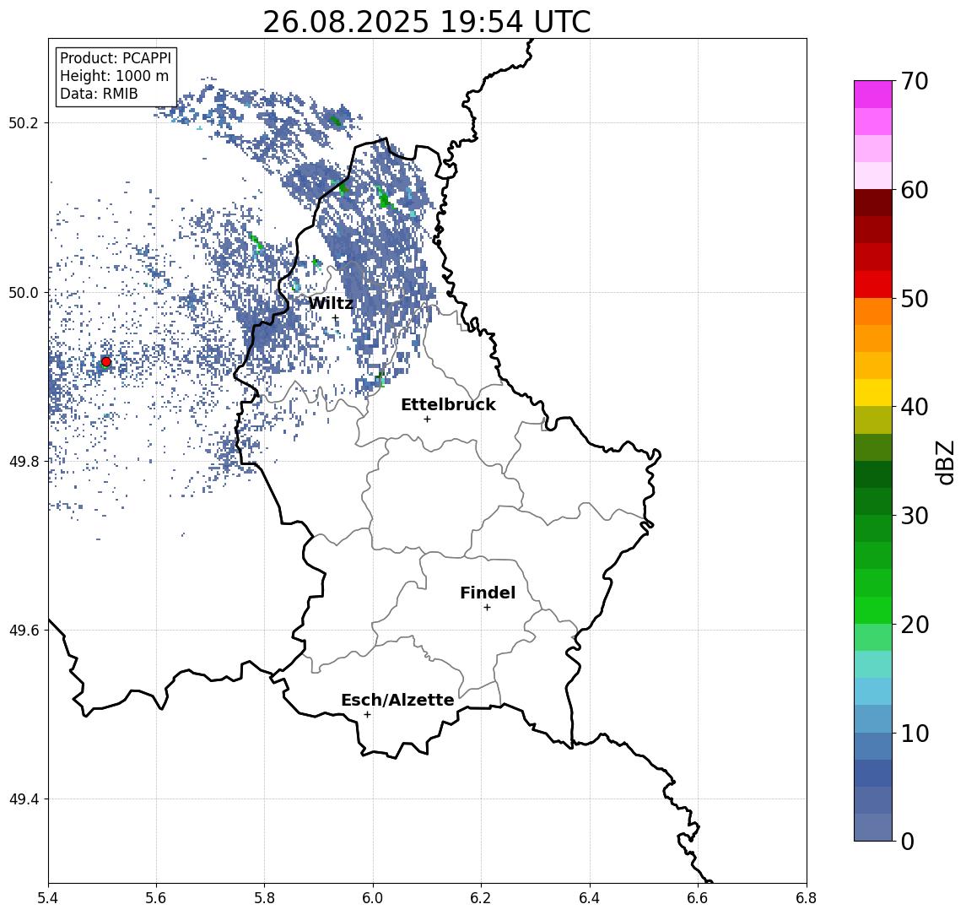Click the plus marker under Wiltz
Image resolution: width=966 pixels, height=915 pixels.
[x=335, y=318]
